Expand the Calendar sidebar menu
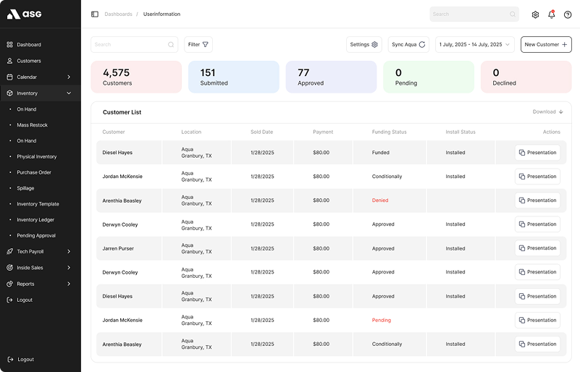This screenshot has width=580, height=372. 69,77
